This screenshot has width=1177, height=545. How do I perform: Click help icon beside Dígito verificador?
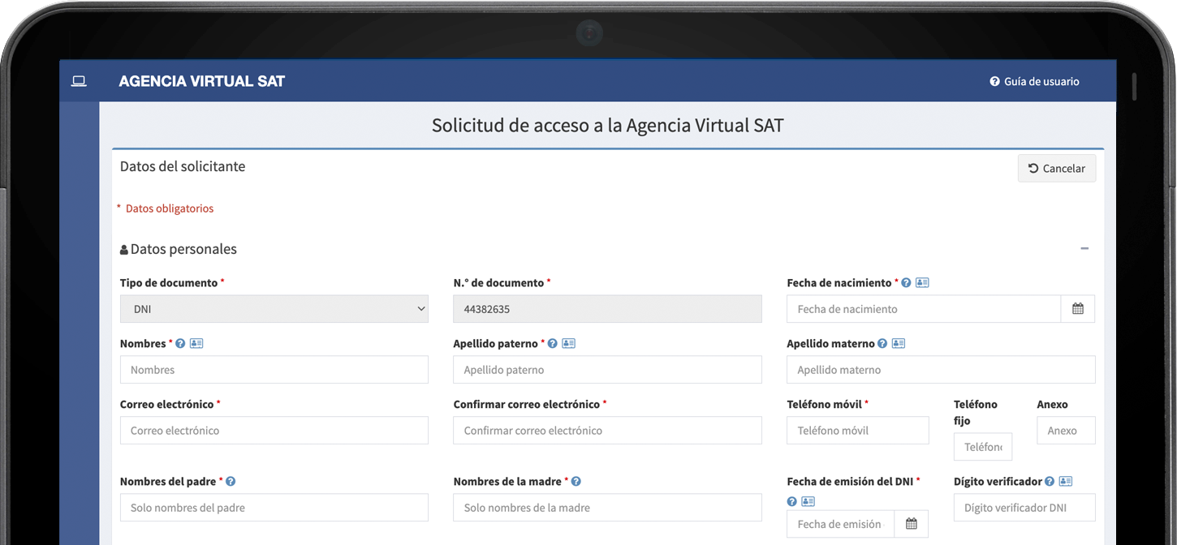(x=1050, y=482)
